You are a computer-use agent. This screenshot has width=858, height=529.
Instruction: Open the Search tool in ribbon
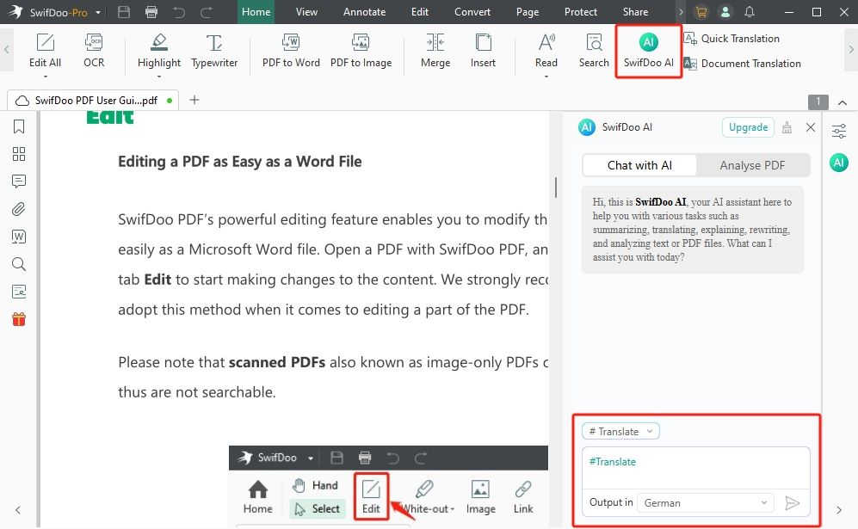(594, 51)
